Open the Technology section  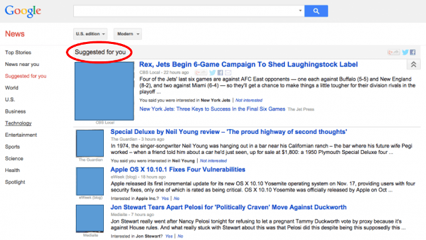click(18, 123)
